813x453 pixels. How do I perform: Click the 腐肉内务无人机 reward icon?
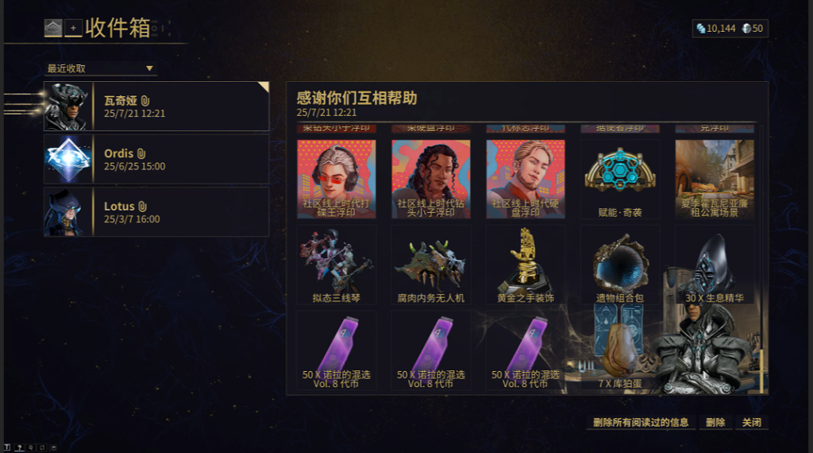431,265
